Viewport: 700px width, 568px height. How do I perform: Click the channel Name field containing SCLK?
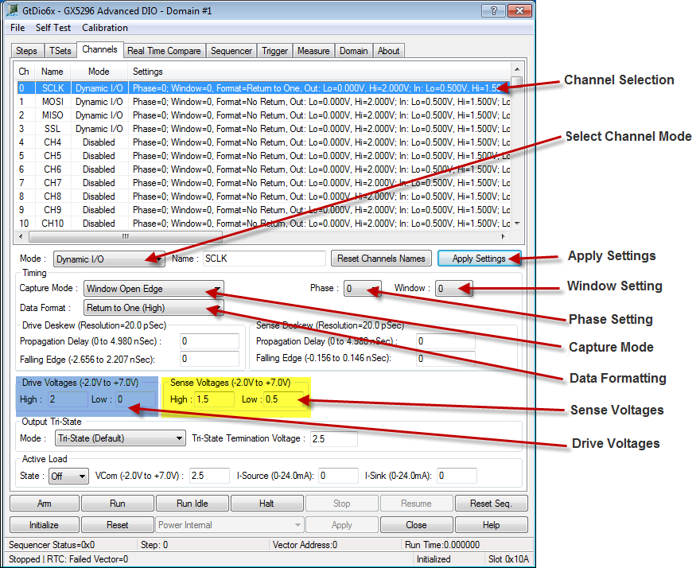point(264,259)
